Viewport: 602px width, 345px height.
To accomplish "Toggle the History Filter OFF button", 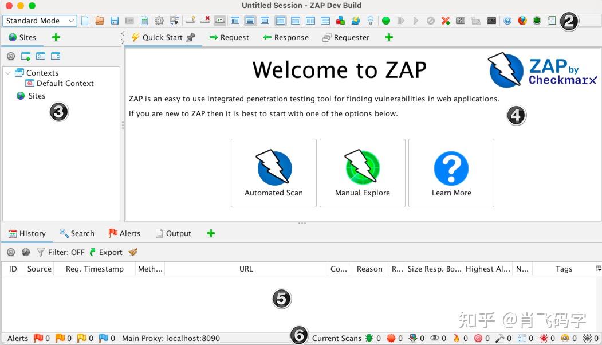I will tap(64, 252).
